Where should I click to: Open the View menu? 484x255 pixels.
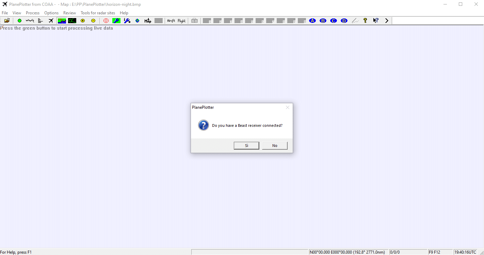pyautogui.click(x=17, y=13)
